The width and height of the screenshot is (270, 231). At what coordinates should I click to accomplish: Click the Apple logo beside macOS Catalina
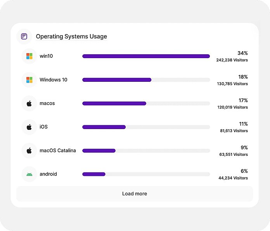pos(29,150)
